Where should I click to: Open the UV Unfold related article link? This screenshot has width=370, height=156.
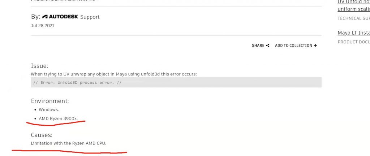click(x=353, y=5)
